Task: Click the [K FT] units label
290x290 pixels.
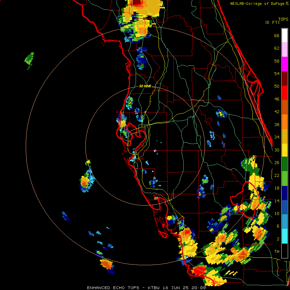Action: tap(272, 22)
